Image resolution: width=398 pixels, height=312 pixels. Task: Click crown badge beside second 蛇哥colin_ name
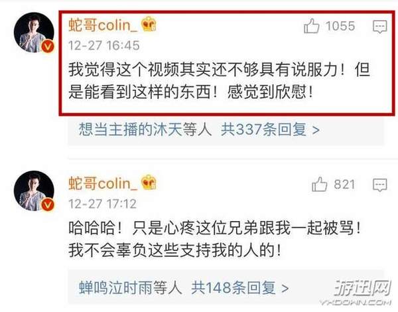click(149, 183)
